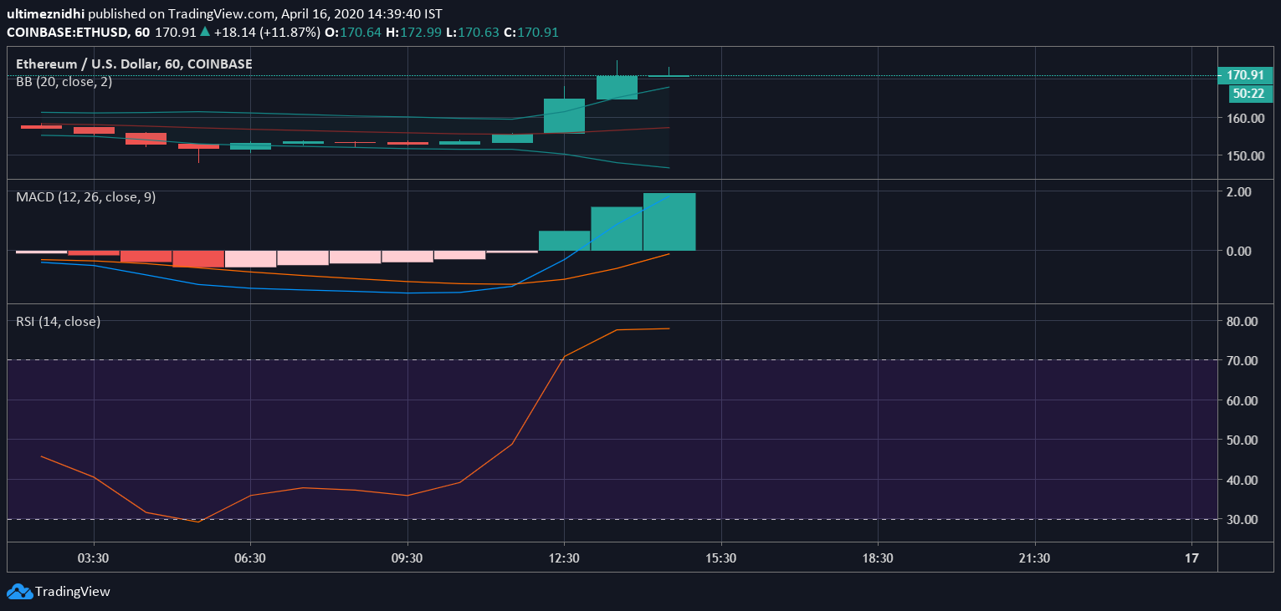
Task: Click the 18:30 time axis label
Action: pyautogui.click(x=878, y=558)
